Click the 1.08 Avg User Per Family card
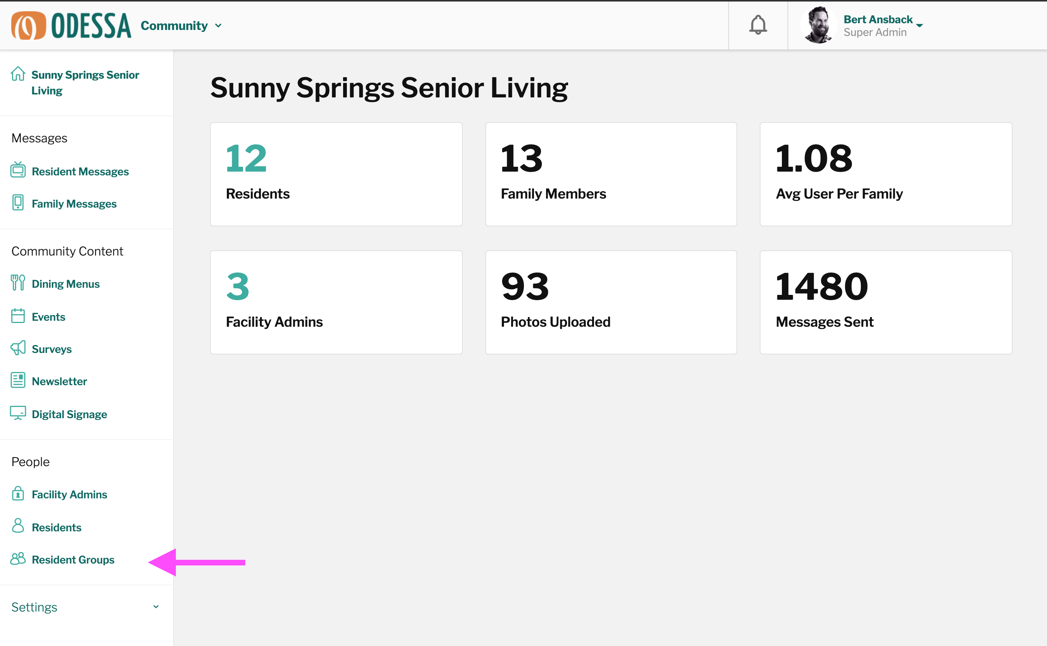 (x=886, y=174)
